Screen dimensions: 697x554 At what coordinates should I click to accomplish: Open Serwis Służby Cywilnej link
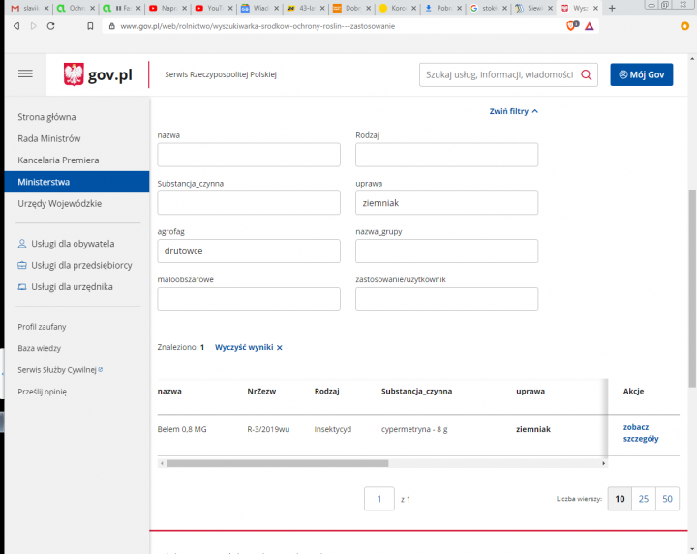[58, 369]
